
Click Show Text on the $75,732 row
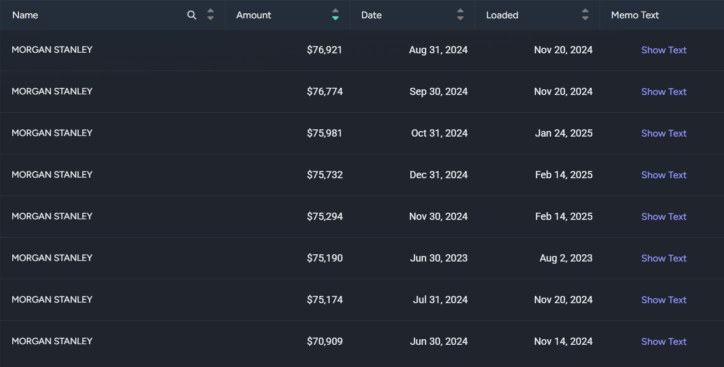click(663, 175)
